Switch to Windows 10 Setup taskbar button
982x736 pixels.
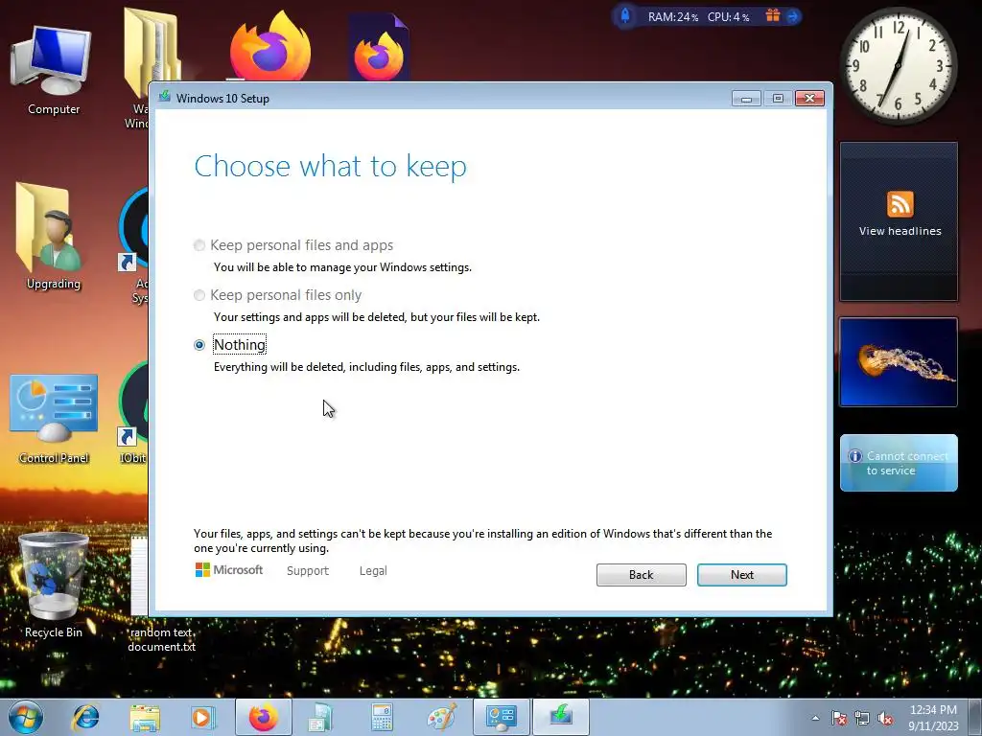pos(560,717)
